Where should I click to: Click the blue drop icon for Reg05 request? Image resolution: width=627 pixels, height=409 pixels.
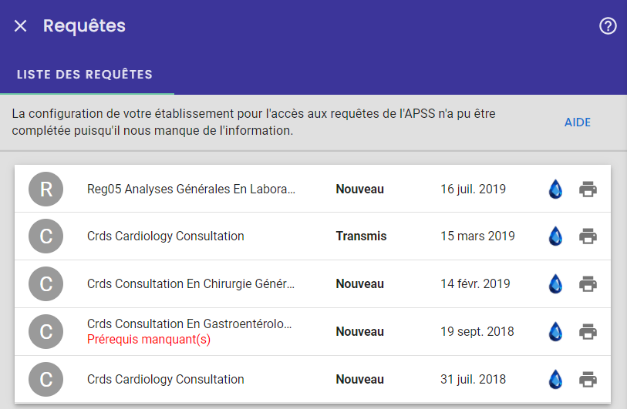tap(555, 189)
